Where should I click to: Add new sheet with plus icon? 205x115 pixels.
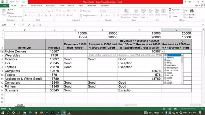(x=31, y=105)
